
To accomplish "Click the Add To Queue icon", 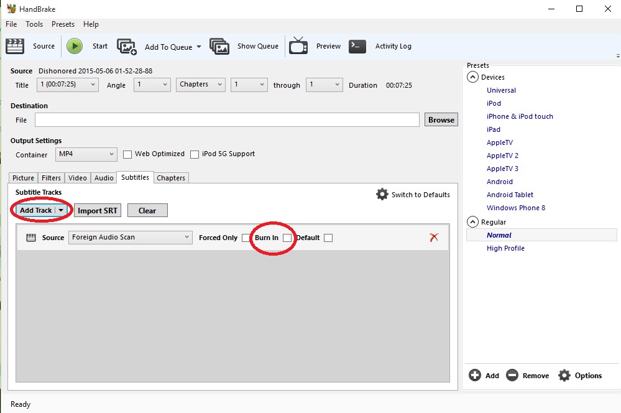I will point(127,47).
